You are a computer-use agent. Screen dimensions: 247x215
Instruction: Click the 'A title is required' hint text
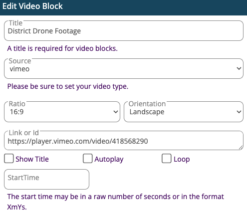click(62, 48)
